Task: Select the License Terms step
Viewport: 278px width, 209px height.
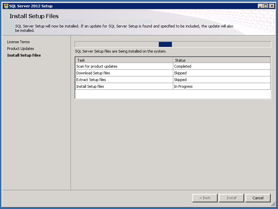Action: click(18, 42)
